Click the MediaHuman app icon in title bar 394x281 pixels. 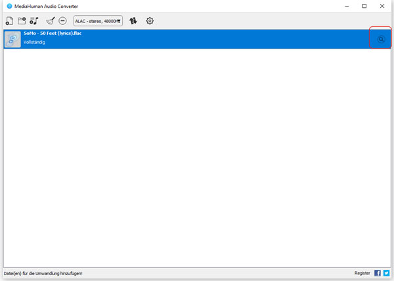(x=9, y=6)
